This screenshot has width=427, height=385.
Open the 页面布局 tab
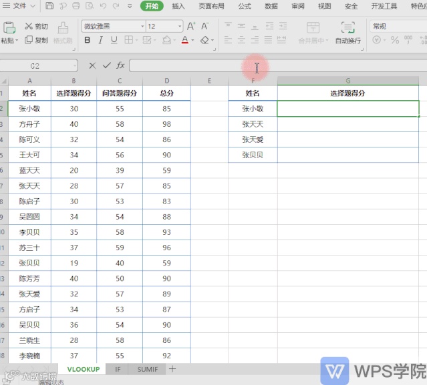[x=211, y=6]
